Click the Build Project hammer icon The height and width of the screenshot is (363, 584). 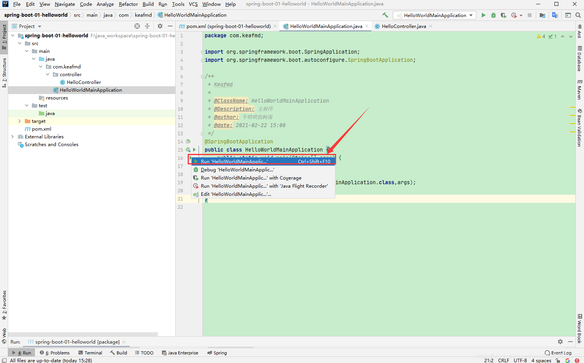coord(385,15)
